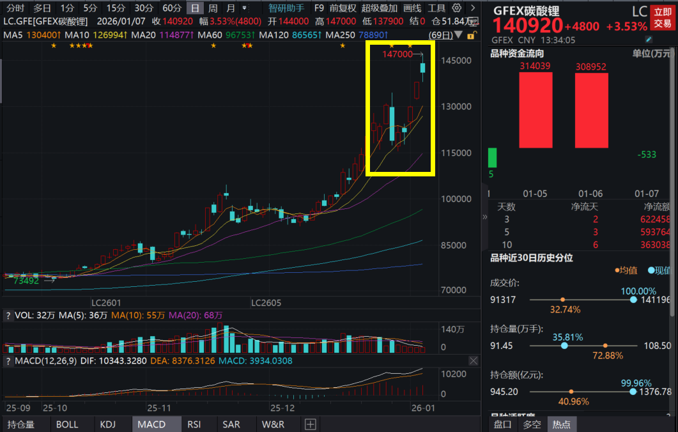Viewport: 678px width, 432px height.
Task: Open the 多空 tab in right panel
Action: [x=532, y=424]
